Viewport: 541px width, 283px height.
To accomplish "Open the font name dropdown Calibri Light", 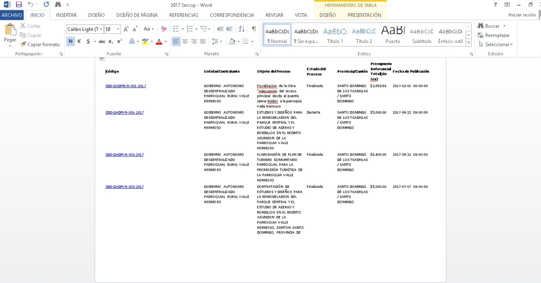I will tap(101, 29).
